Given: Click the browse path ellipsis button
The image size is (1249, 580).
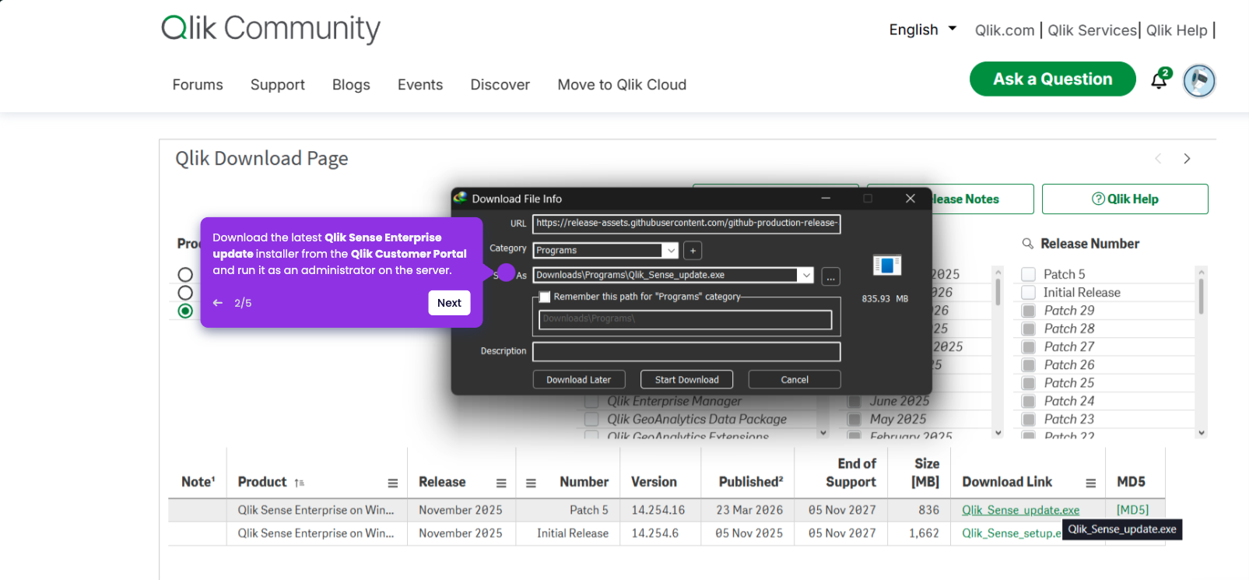Looking at the screenshot, I should click(831, 276).
